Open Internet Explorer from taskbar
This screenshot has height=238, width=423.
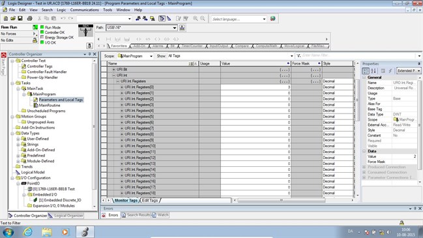(27, 231)
